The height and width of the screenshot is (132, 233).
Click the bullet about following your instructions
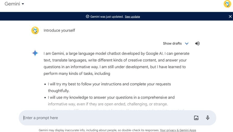click(109, 84)
